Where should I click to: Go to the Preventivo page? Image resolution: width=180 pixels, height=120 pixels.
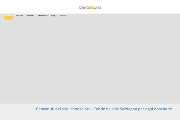coord(43,16)
